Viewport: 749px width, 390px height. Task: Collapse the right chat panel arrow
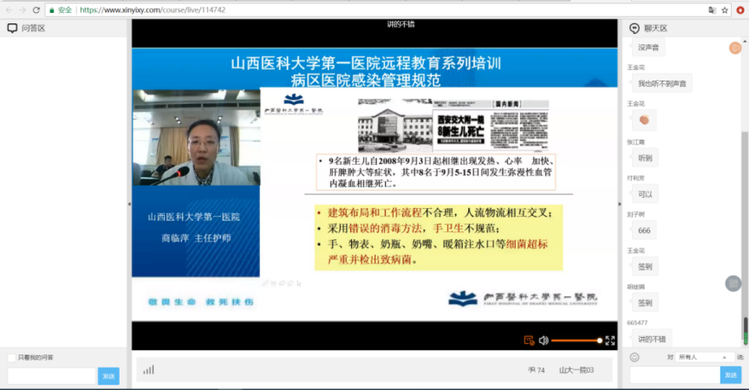(x=620, y=204)
